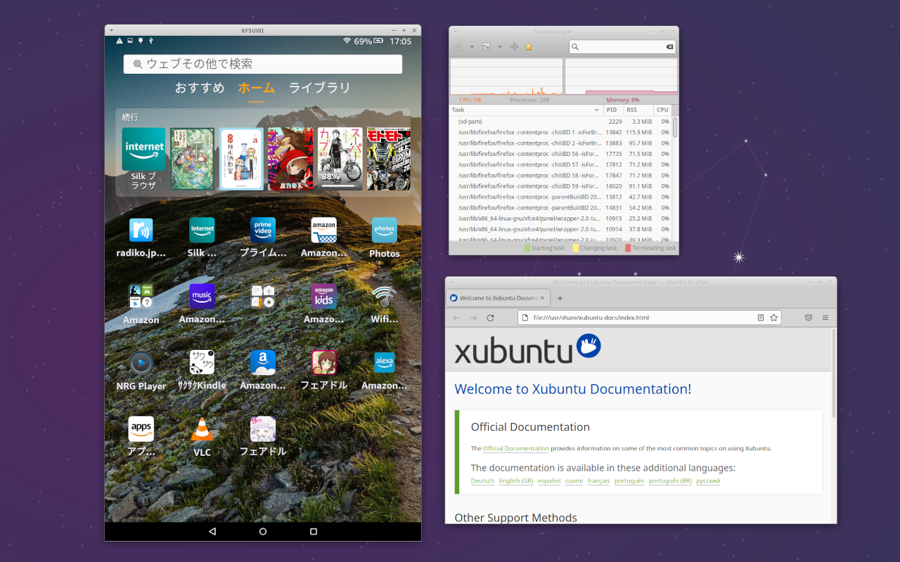Tap Android recent apps square button

(x=314, y=532)
